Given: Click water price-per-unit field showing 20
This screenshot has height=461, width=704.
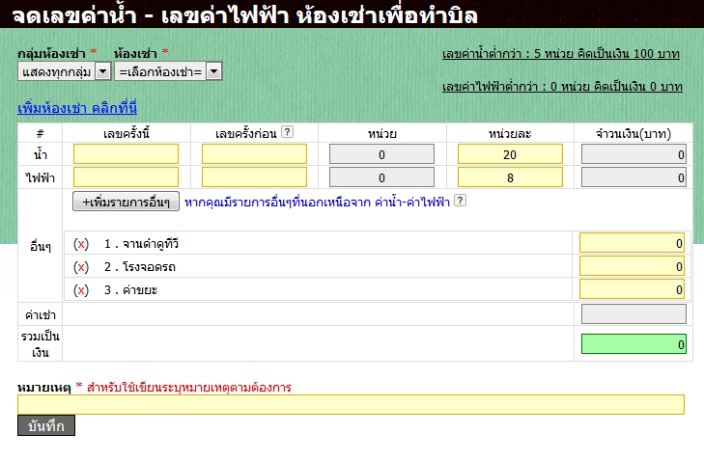Looking at the screenshot, I should point(510,154).
